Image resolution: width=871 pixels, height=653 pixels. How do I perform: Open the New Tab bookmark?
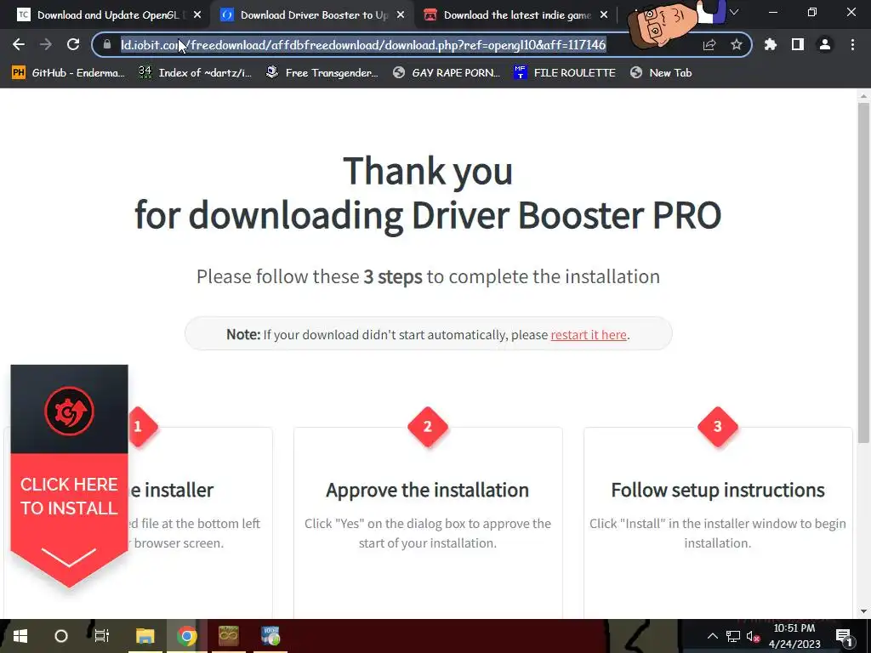point(661,73)
